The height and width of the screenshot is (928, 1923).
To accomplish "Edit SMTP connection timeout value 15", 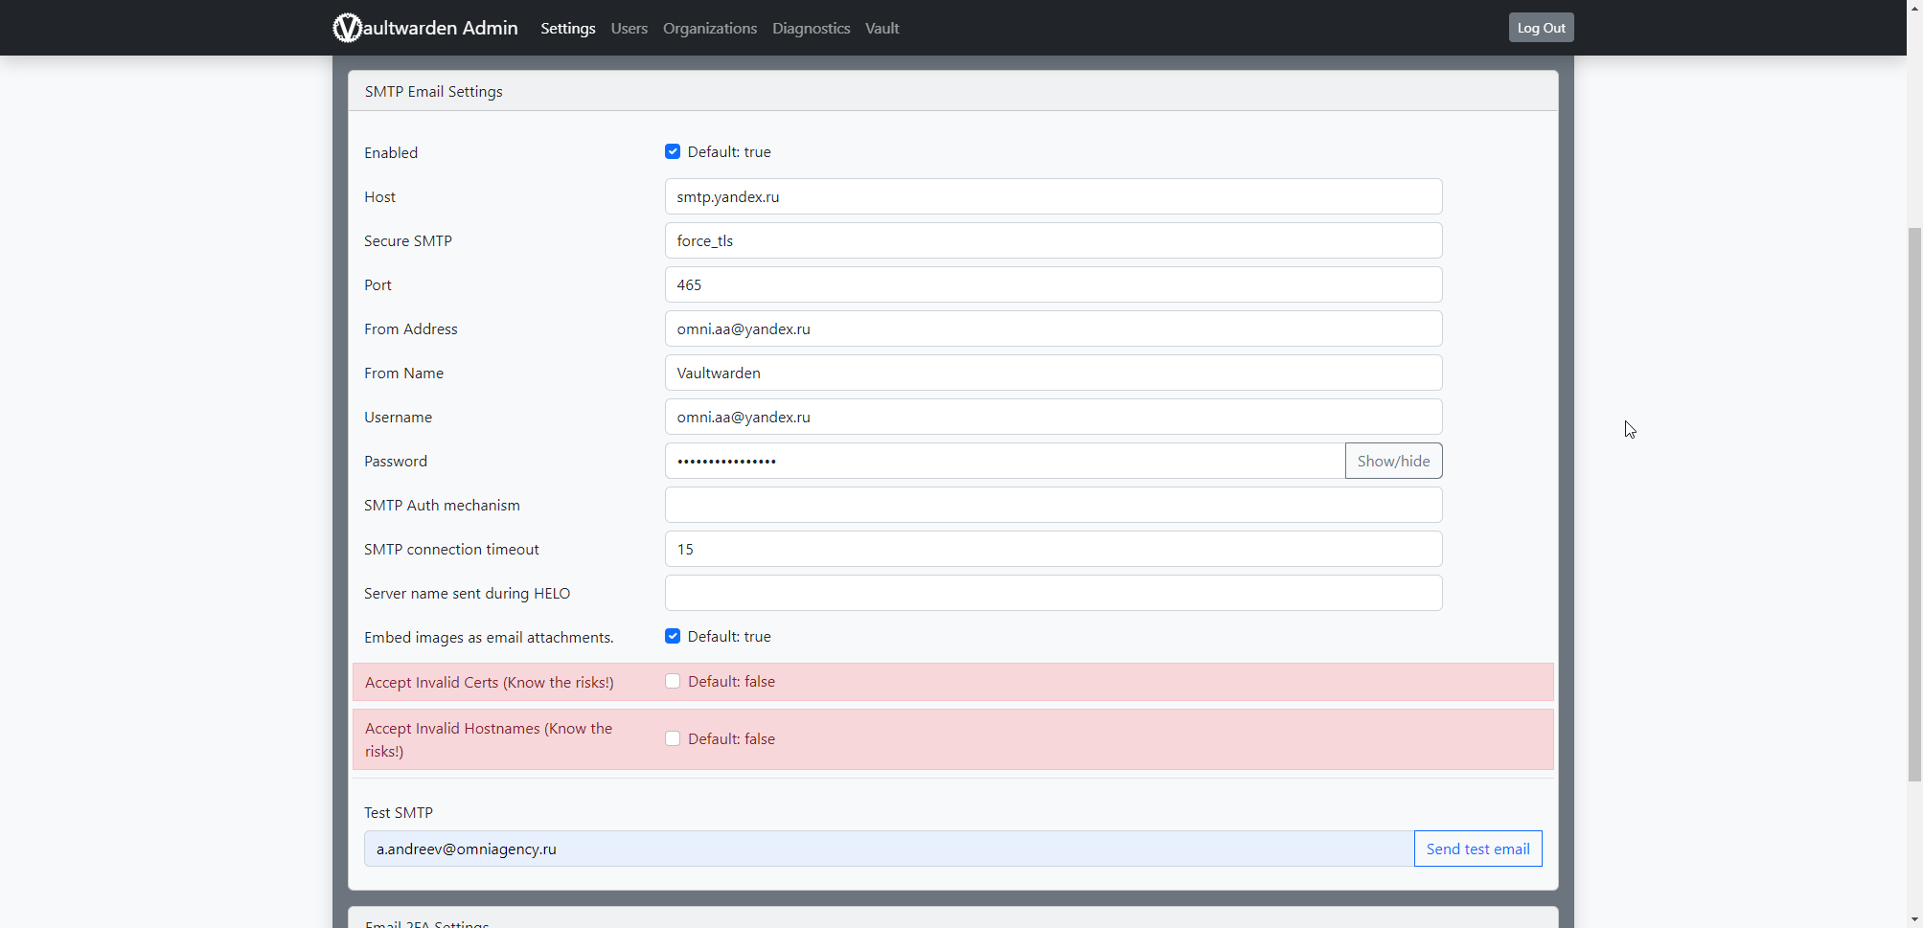I will pos(1053,549).
